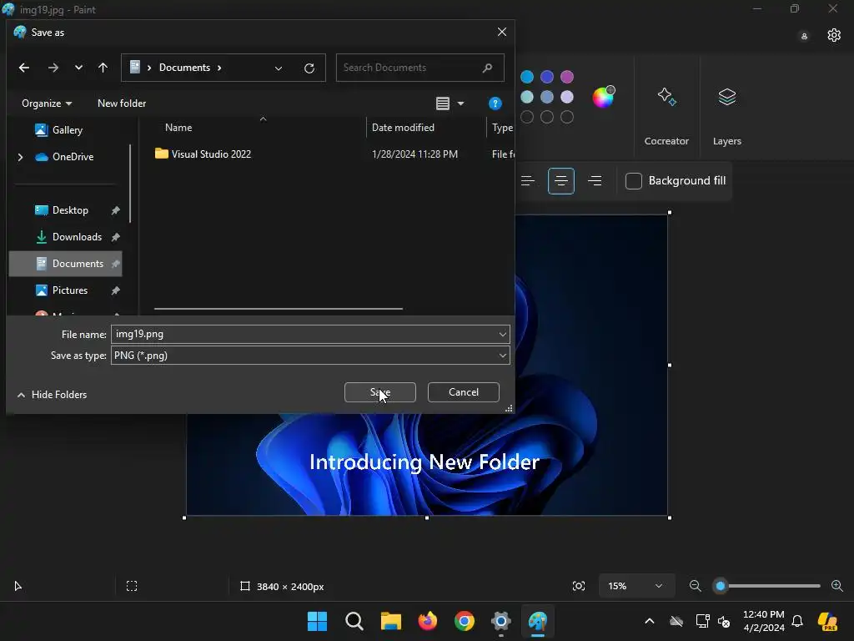This screenshot has height=641, width=854.
Task: Click the Save button
Action: pyautogui.click(x=380, y=392)
